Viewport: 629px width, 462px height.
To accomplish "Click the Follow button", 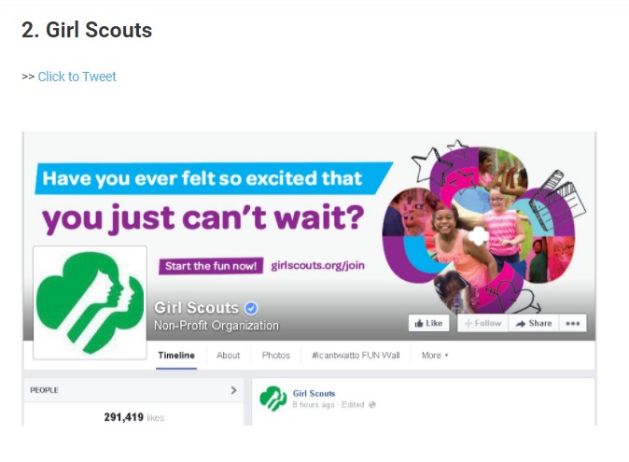I will [x=483, y=323].
